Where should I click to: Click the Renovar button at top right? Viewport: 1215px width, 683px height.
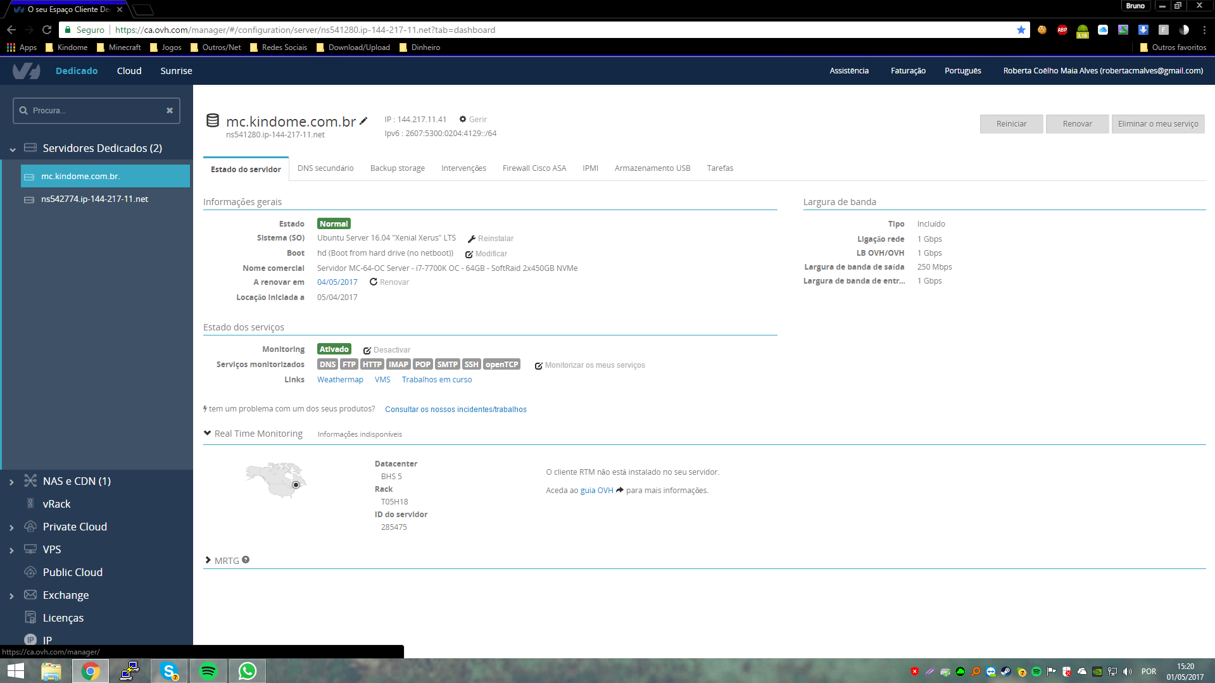pyautogui.click(x=1077, y=123)
